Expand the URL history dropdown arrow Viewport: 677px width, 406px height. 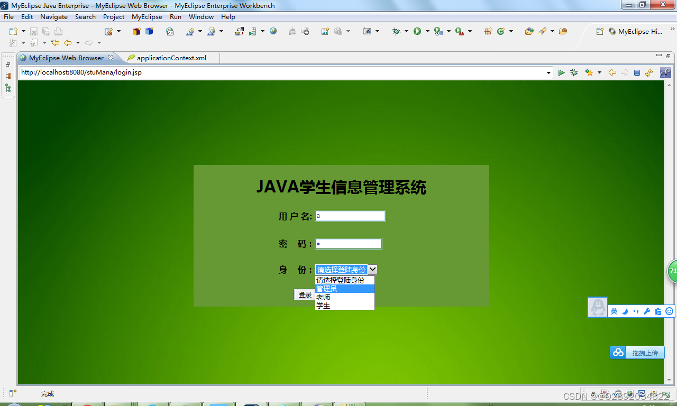click(x=549, y=73)
